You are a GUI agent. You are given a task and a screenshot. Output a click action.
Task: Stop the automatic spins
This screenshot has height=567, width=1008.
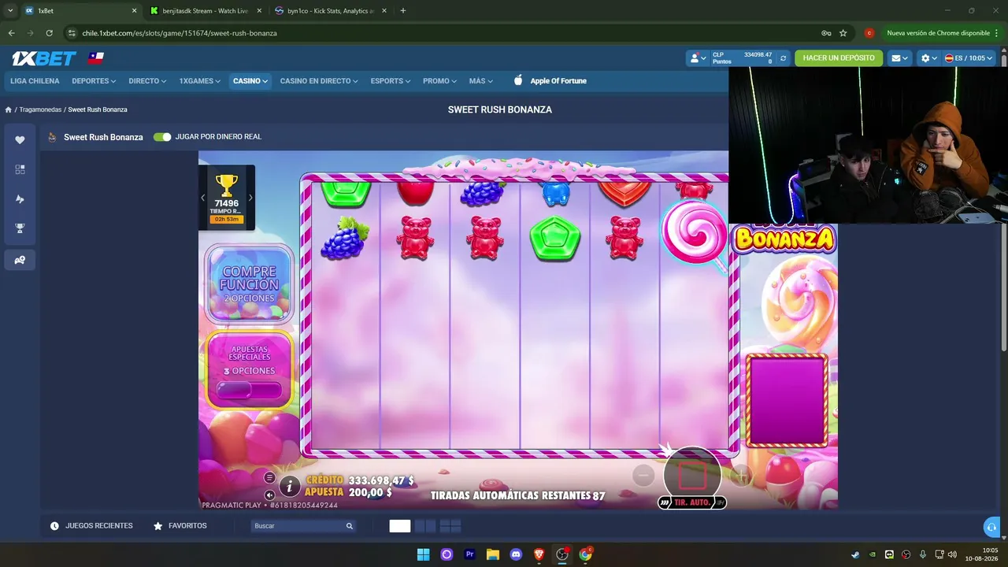point(692,474)
